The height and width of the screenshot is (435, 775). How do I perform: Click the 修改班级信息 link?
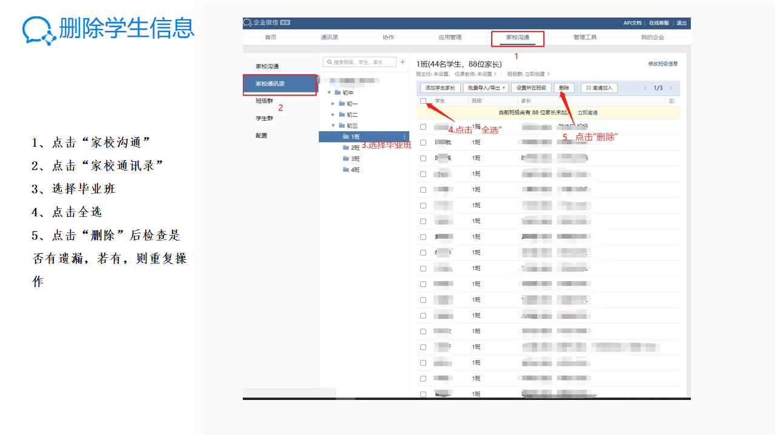(x=662, y=63)
